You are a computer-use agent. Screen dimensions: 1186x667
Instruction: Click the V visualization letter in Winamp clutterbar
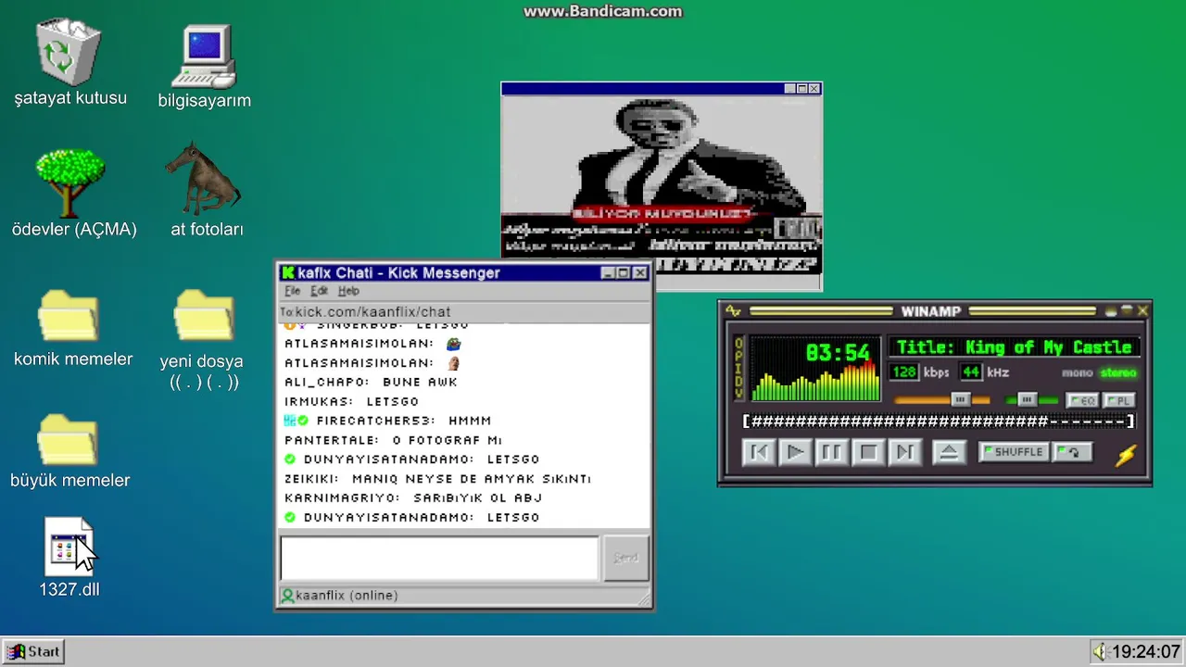coord(738,394)
